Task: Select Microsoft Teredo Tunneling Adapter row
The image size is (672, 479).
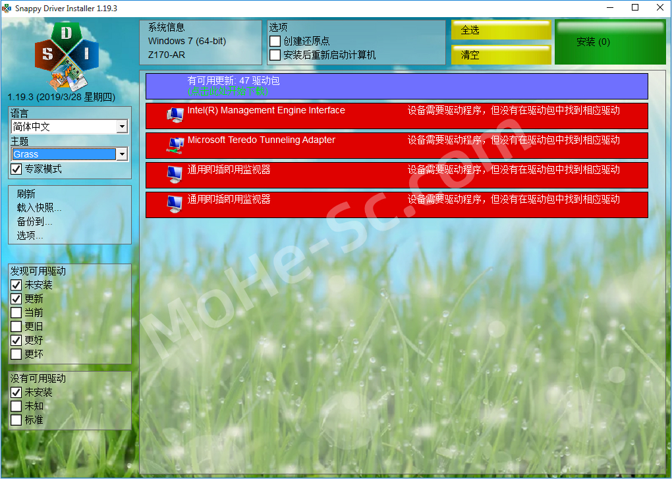Action: click(397, 145)
